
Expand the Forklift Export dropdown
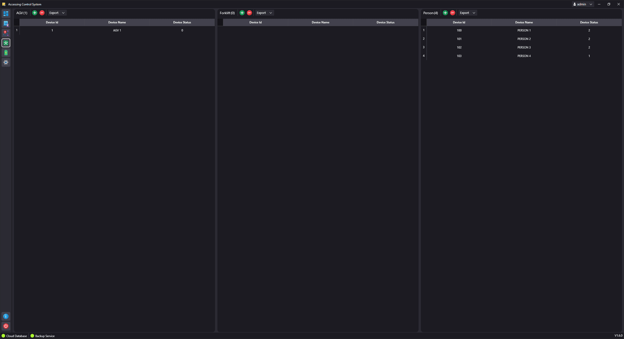(x=264, y=13)
